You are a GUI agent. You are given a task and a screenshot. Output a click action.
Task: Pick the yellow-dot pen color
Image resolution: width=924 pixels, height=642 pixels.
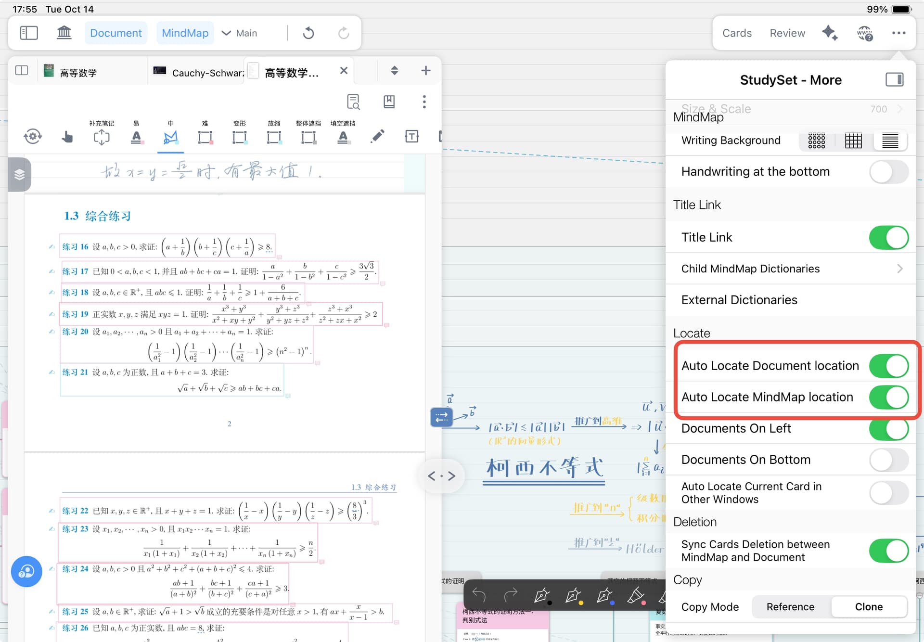click(x=573, y=596)
